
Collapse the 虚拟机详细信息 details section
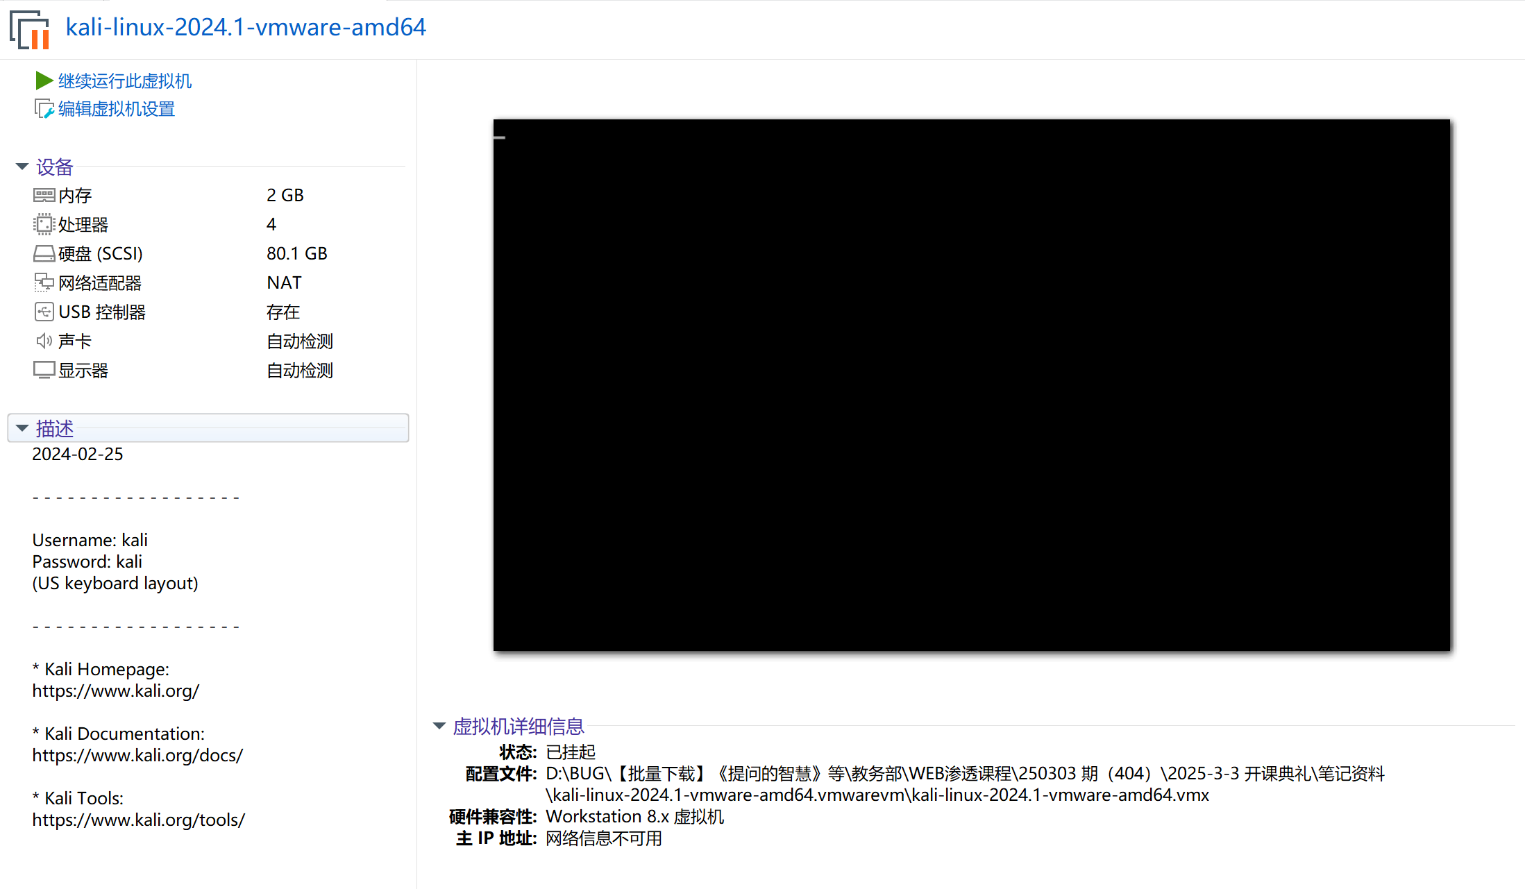(439, 726)
